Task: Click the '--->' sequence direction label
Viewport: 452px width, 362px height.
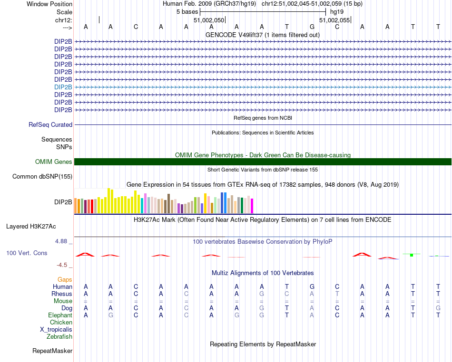Action: pyautogui.click(x=67, y=28)
